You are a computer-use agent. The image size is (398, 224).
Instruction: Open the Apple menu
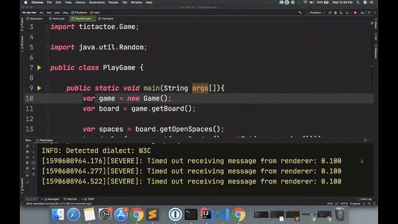[x=25, y=2]
